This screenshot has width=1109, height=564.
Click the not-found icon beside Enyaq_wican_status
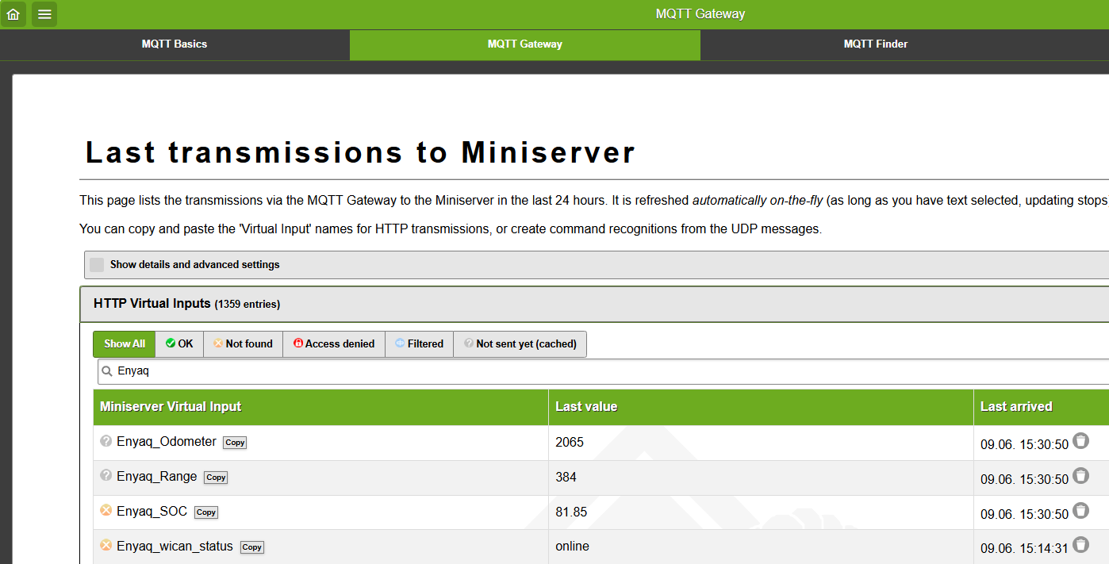tap(106, 546)
